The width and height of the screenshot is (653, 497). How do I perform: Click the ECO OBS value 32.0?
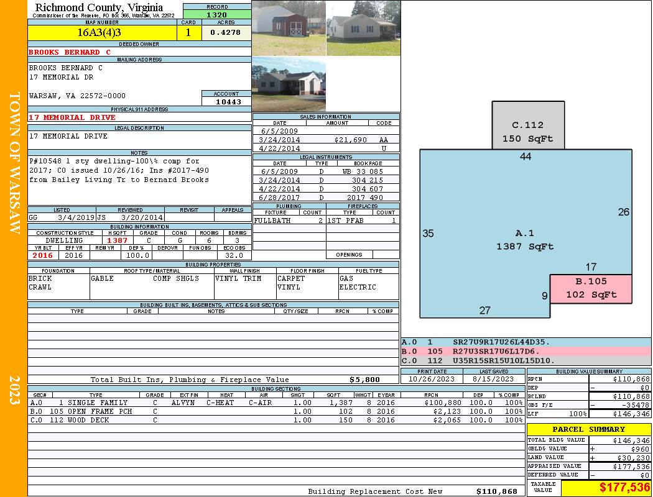[x=234, y=255]
